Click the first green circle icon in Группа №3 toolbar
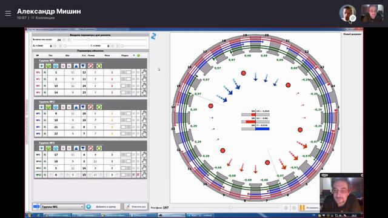This screenshot has height=218, width=388. click(48, 148)
